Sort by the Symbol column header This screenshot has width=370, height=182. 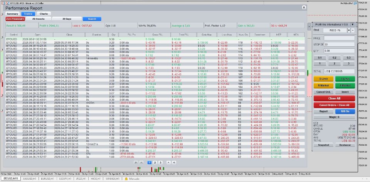(13, 35)
